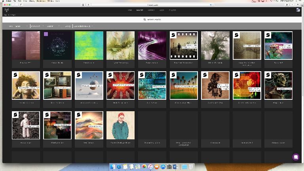304x171 pixels.
Task: Open the red-orange glitch collage pack cover
Action: point(247,85)
